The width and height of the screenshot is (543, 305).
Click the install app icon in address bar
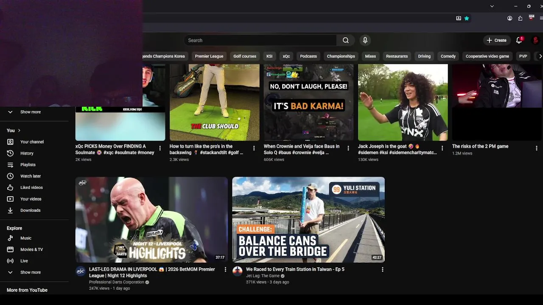pos(459,18)
